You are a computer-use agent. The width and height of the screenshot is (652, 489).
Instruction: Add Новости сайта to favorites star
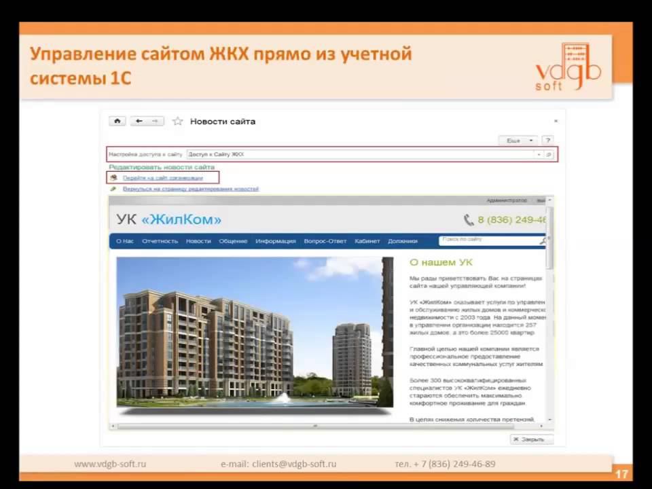click(x=177, y=122)
